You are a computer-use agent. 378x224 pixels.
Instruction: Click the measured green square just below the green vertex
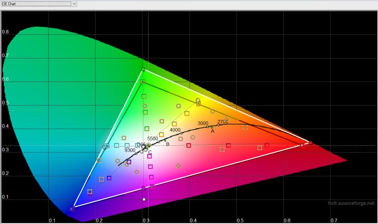(142, 82)
